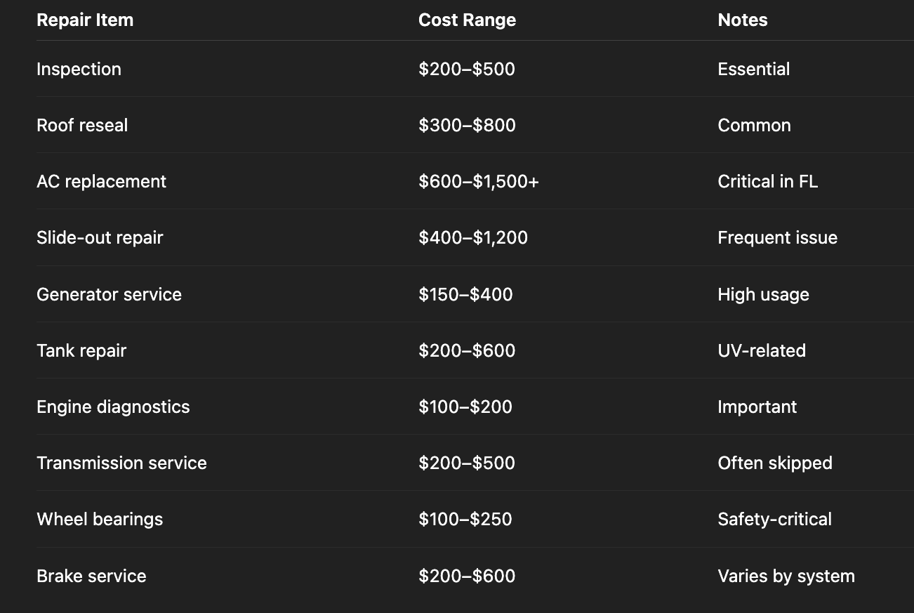Click the Notes column header
Viewport: 914px width, 613px height.
click(x=743, y=20)
